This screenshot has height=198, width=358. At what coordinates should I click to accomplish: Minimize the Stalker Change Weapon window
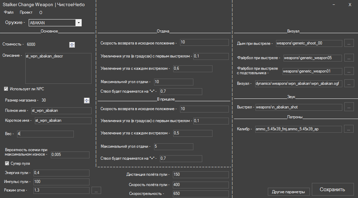334,5
